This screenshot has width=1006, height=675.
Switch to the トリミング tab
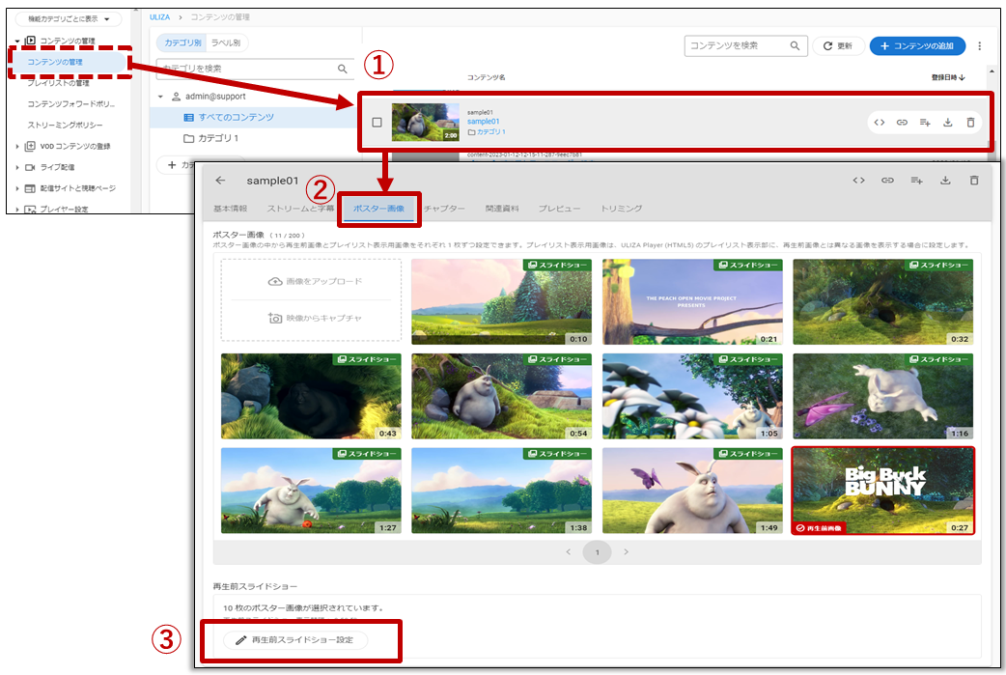pyautogui.click(x=621, y=209)
